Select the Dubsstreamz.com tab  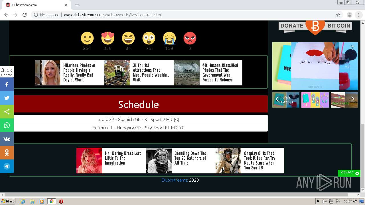tap(36, 5)
